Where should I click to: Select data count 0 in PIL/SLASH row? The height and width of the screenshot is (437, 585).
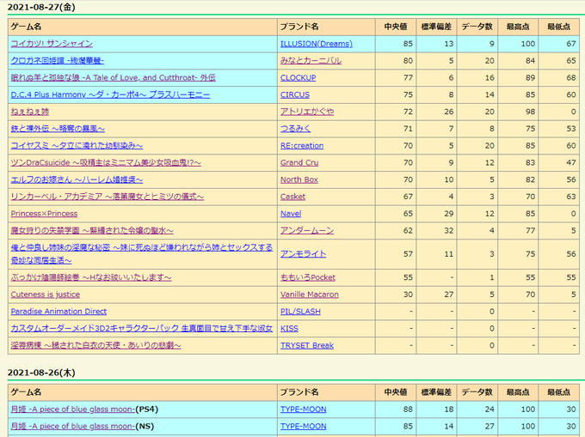(492, 312)
